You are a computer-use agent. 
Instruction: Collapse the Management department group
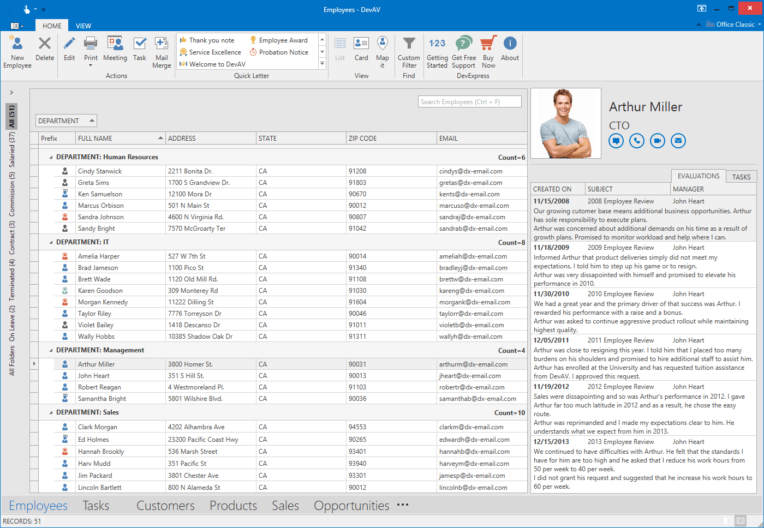[51, 350]
